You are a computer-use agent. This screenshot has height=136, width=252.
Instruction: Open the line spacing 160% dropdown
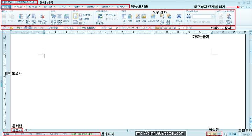[x=187, y=28]
